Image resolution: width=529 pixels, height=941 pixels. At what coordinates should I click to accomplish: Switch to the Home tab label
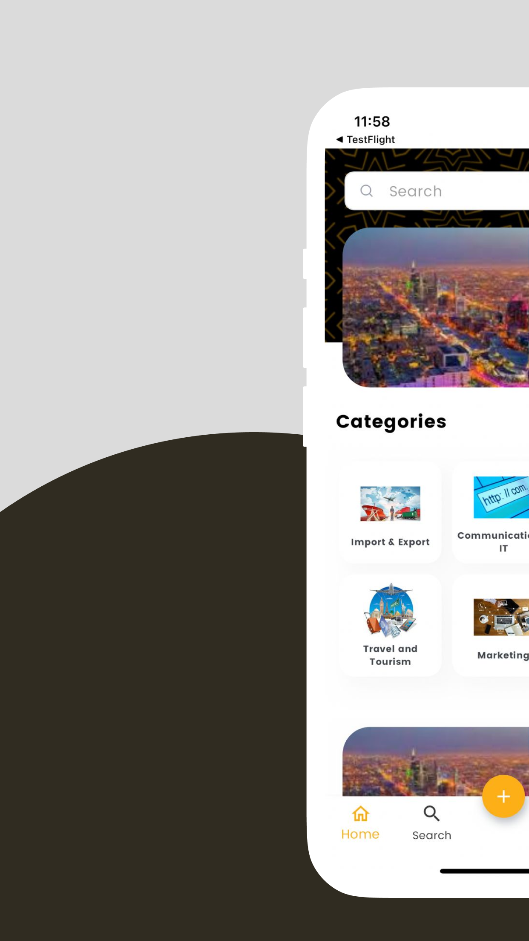coord(360,834)
